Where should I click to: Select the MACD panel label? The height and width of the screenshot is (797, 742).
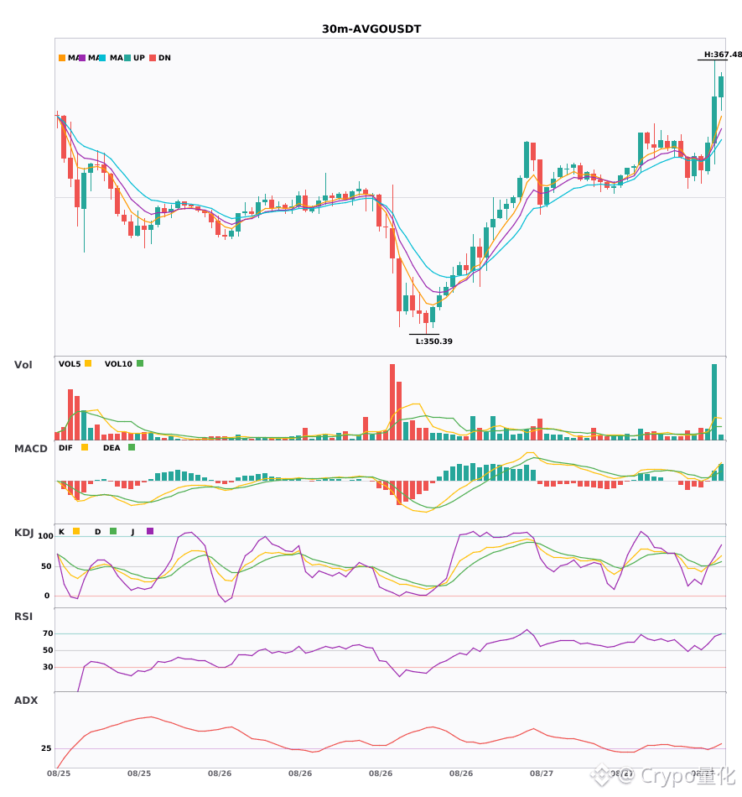pyautogui.click(x=30, y=449)
